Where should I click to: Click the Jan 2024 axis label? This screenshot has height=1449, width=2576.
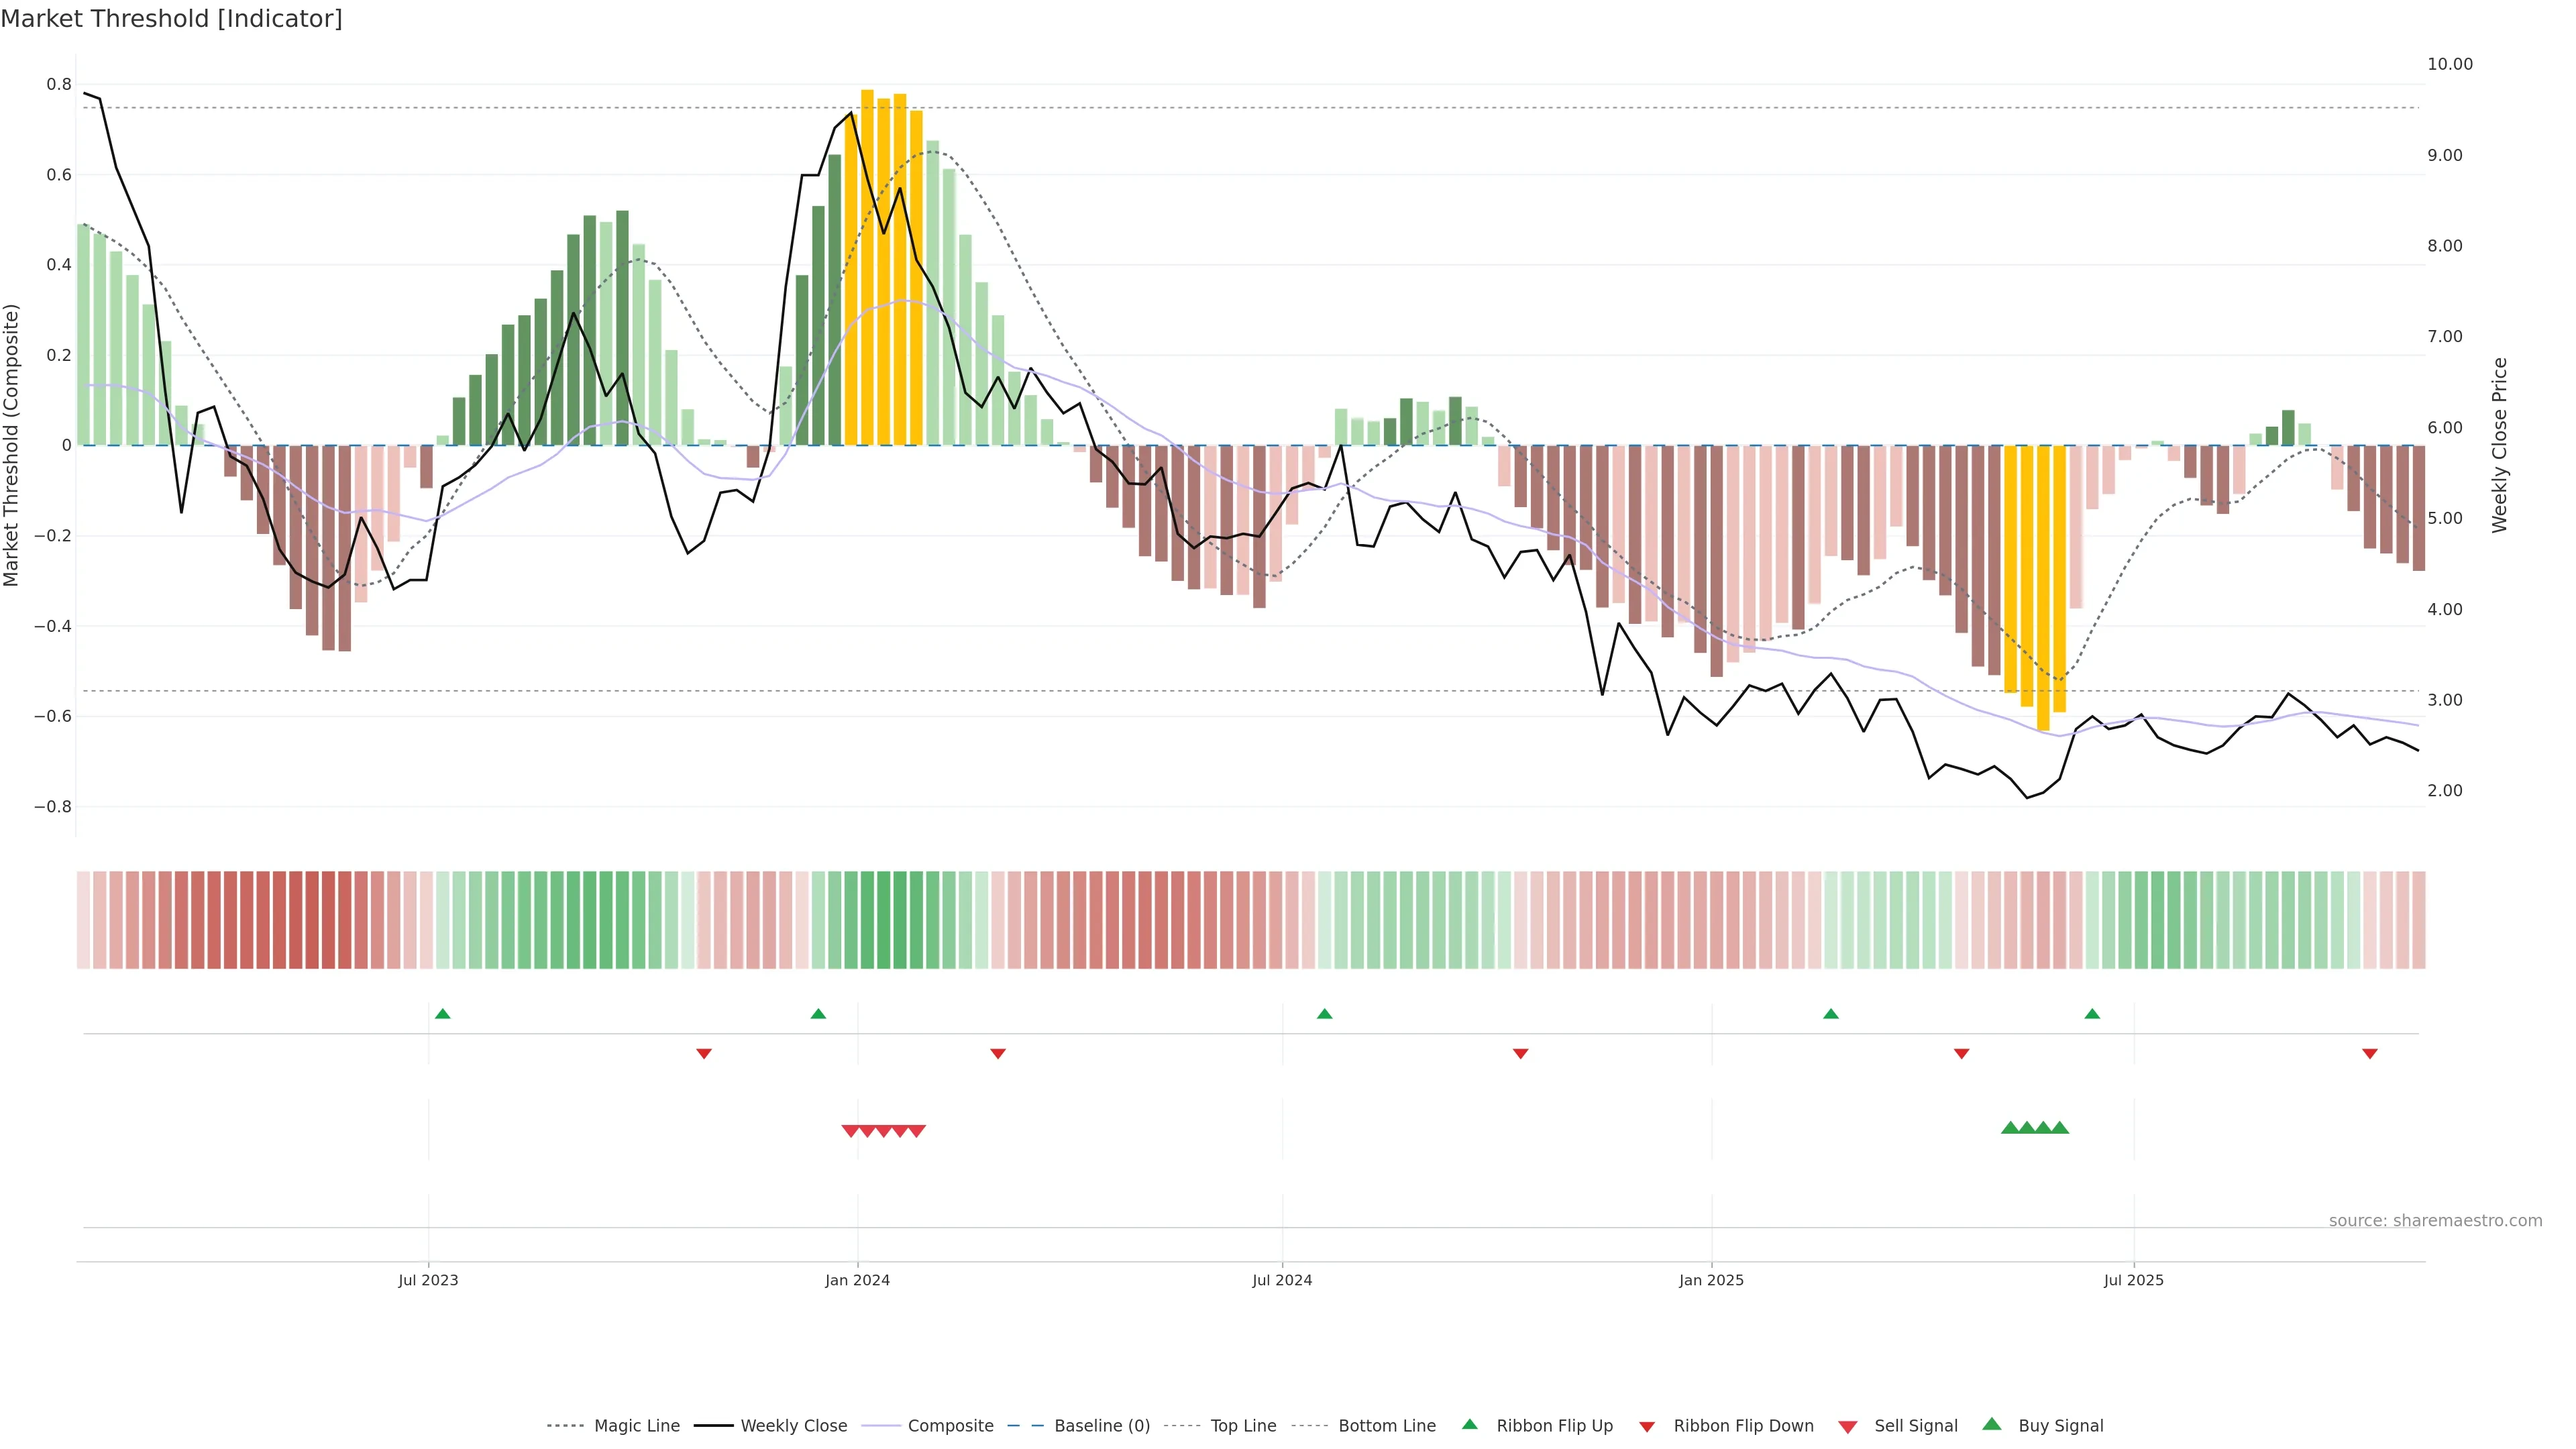click(x=857, y=1280)
